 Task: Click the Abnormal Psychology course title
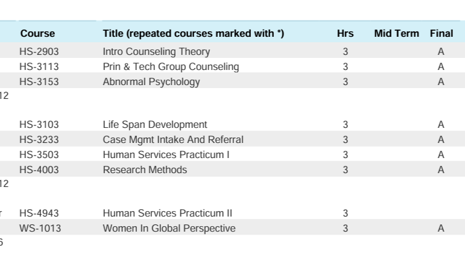(x=151, y=82)
